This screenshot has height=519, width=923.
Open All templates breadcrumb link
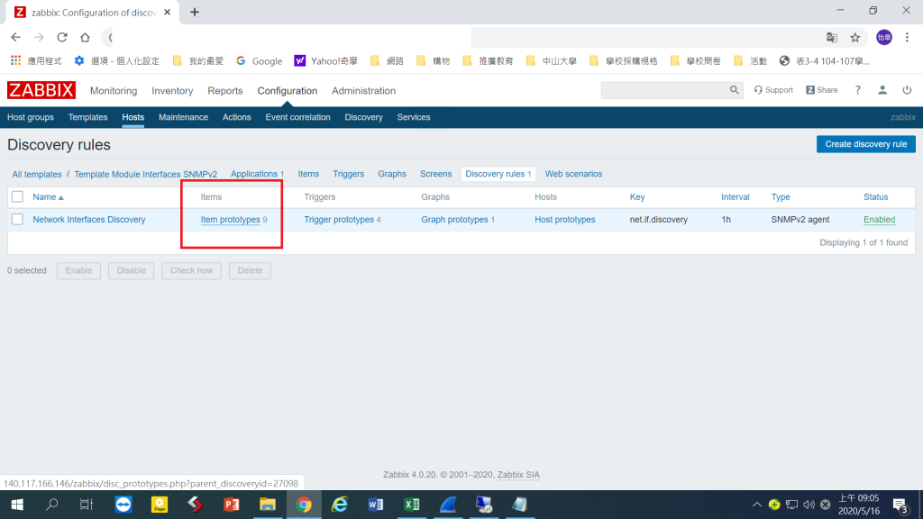click(36, 174)
